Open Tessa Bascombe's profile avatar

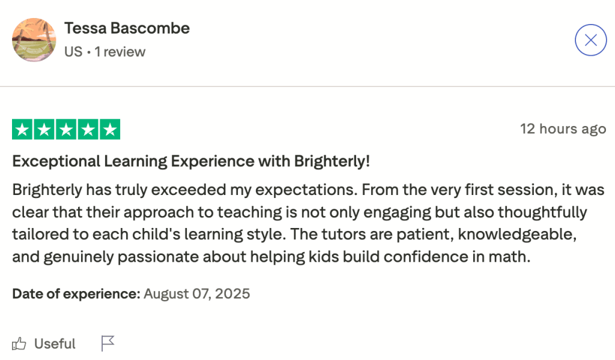tap(34, 40)
